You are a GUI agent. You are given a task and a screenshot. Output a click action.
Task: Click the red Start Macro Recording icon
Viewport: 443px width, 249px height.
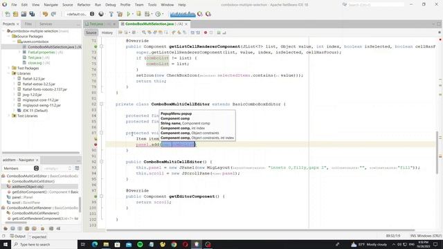[206, 33]
